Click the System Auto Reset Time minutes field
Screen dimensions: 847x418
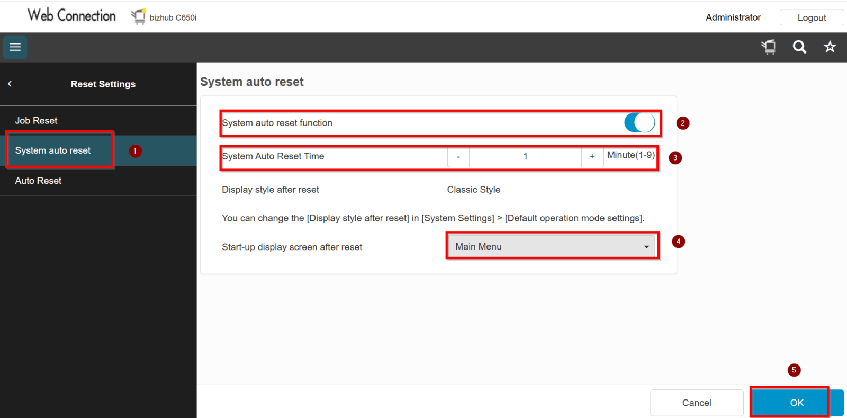pyautogui.click(x=525, y=157)
